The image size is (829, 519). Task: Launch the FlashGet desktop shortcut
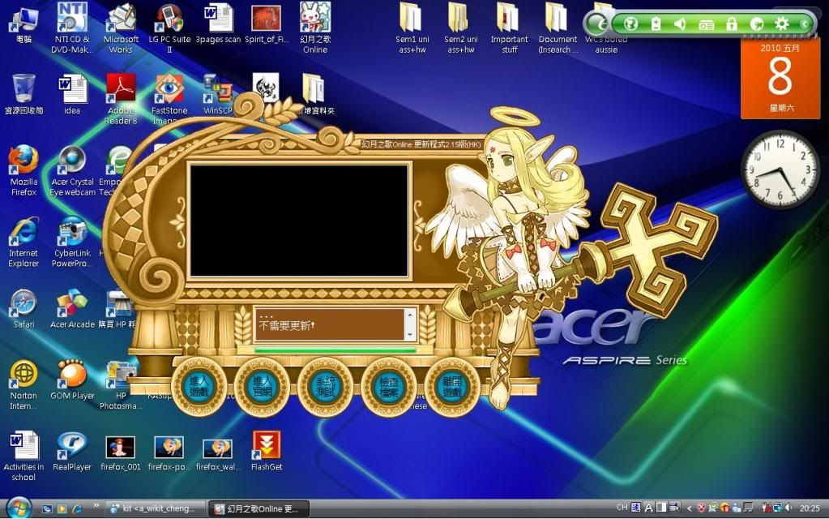(267, 451)
